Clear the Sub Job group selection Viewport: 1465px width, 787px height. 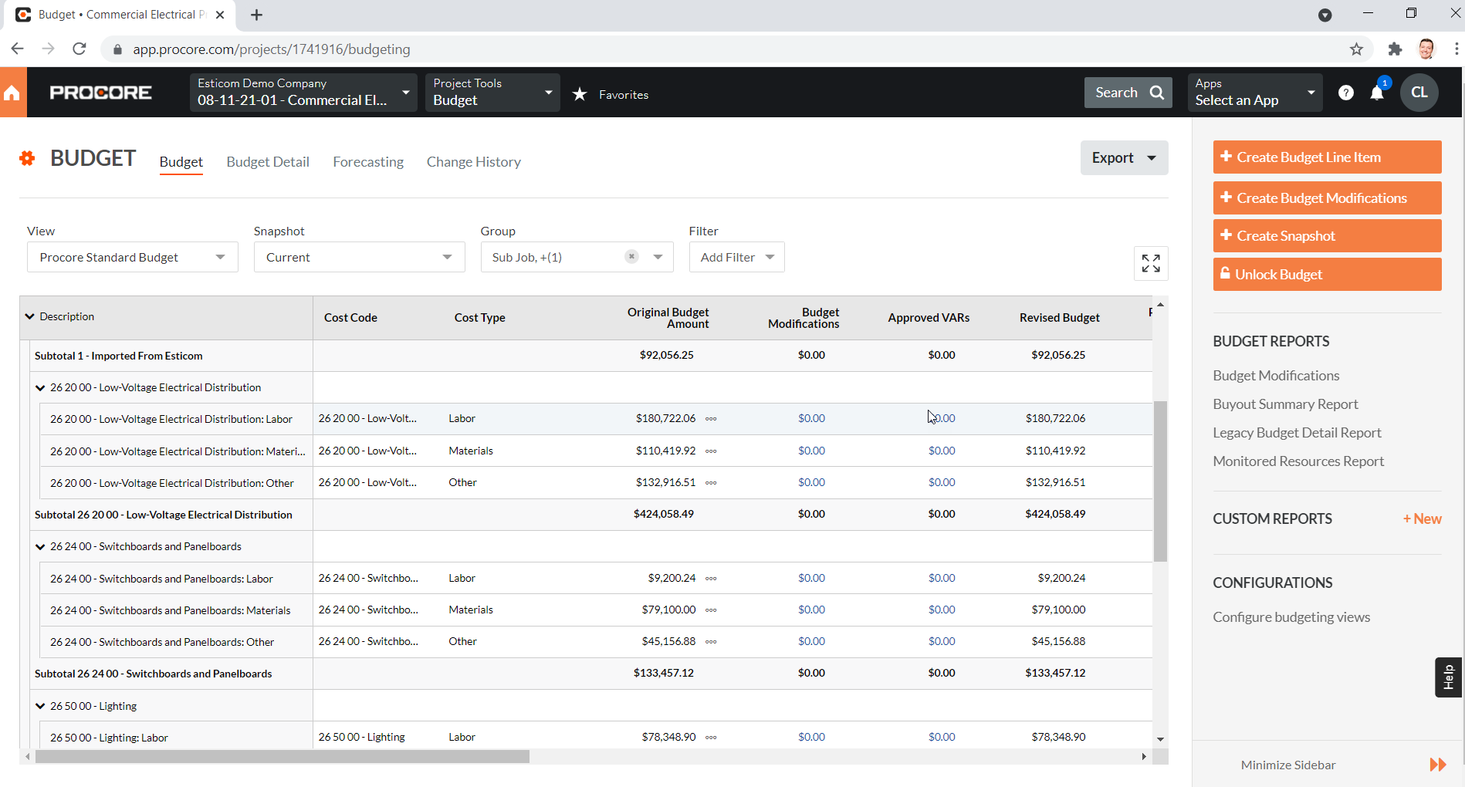click(631, 256)
